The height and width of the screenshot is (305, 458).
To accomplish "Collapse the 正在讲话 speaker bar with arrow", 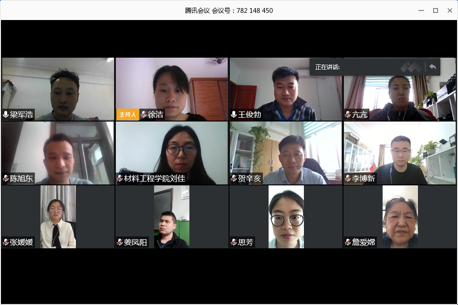I will 433,67.
